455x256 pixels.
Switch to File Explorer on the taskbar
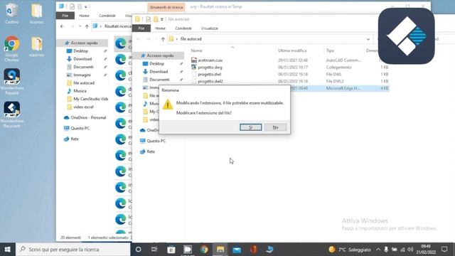click(x=220, y=250)
